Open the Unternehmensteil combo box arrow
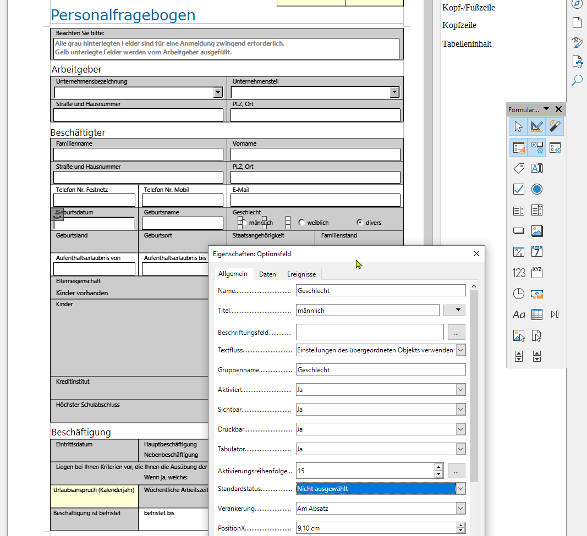587x536 pixels. 394,92
